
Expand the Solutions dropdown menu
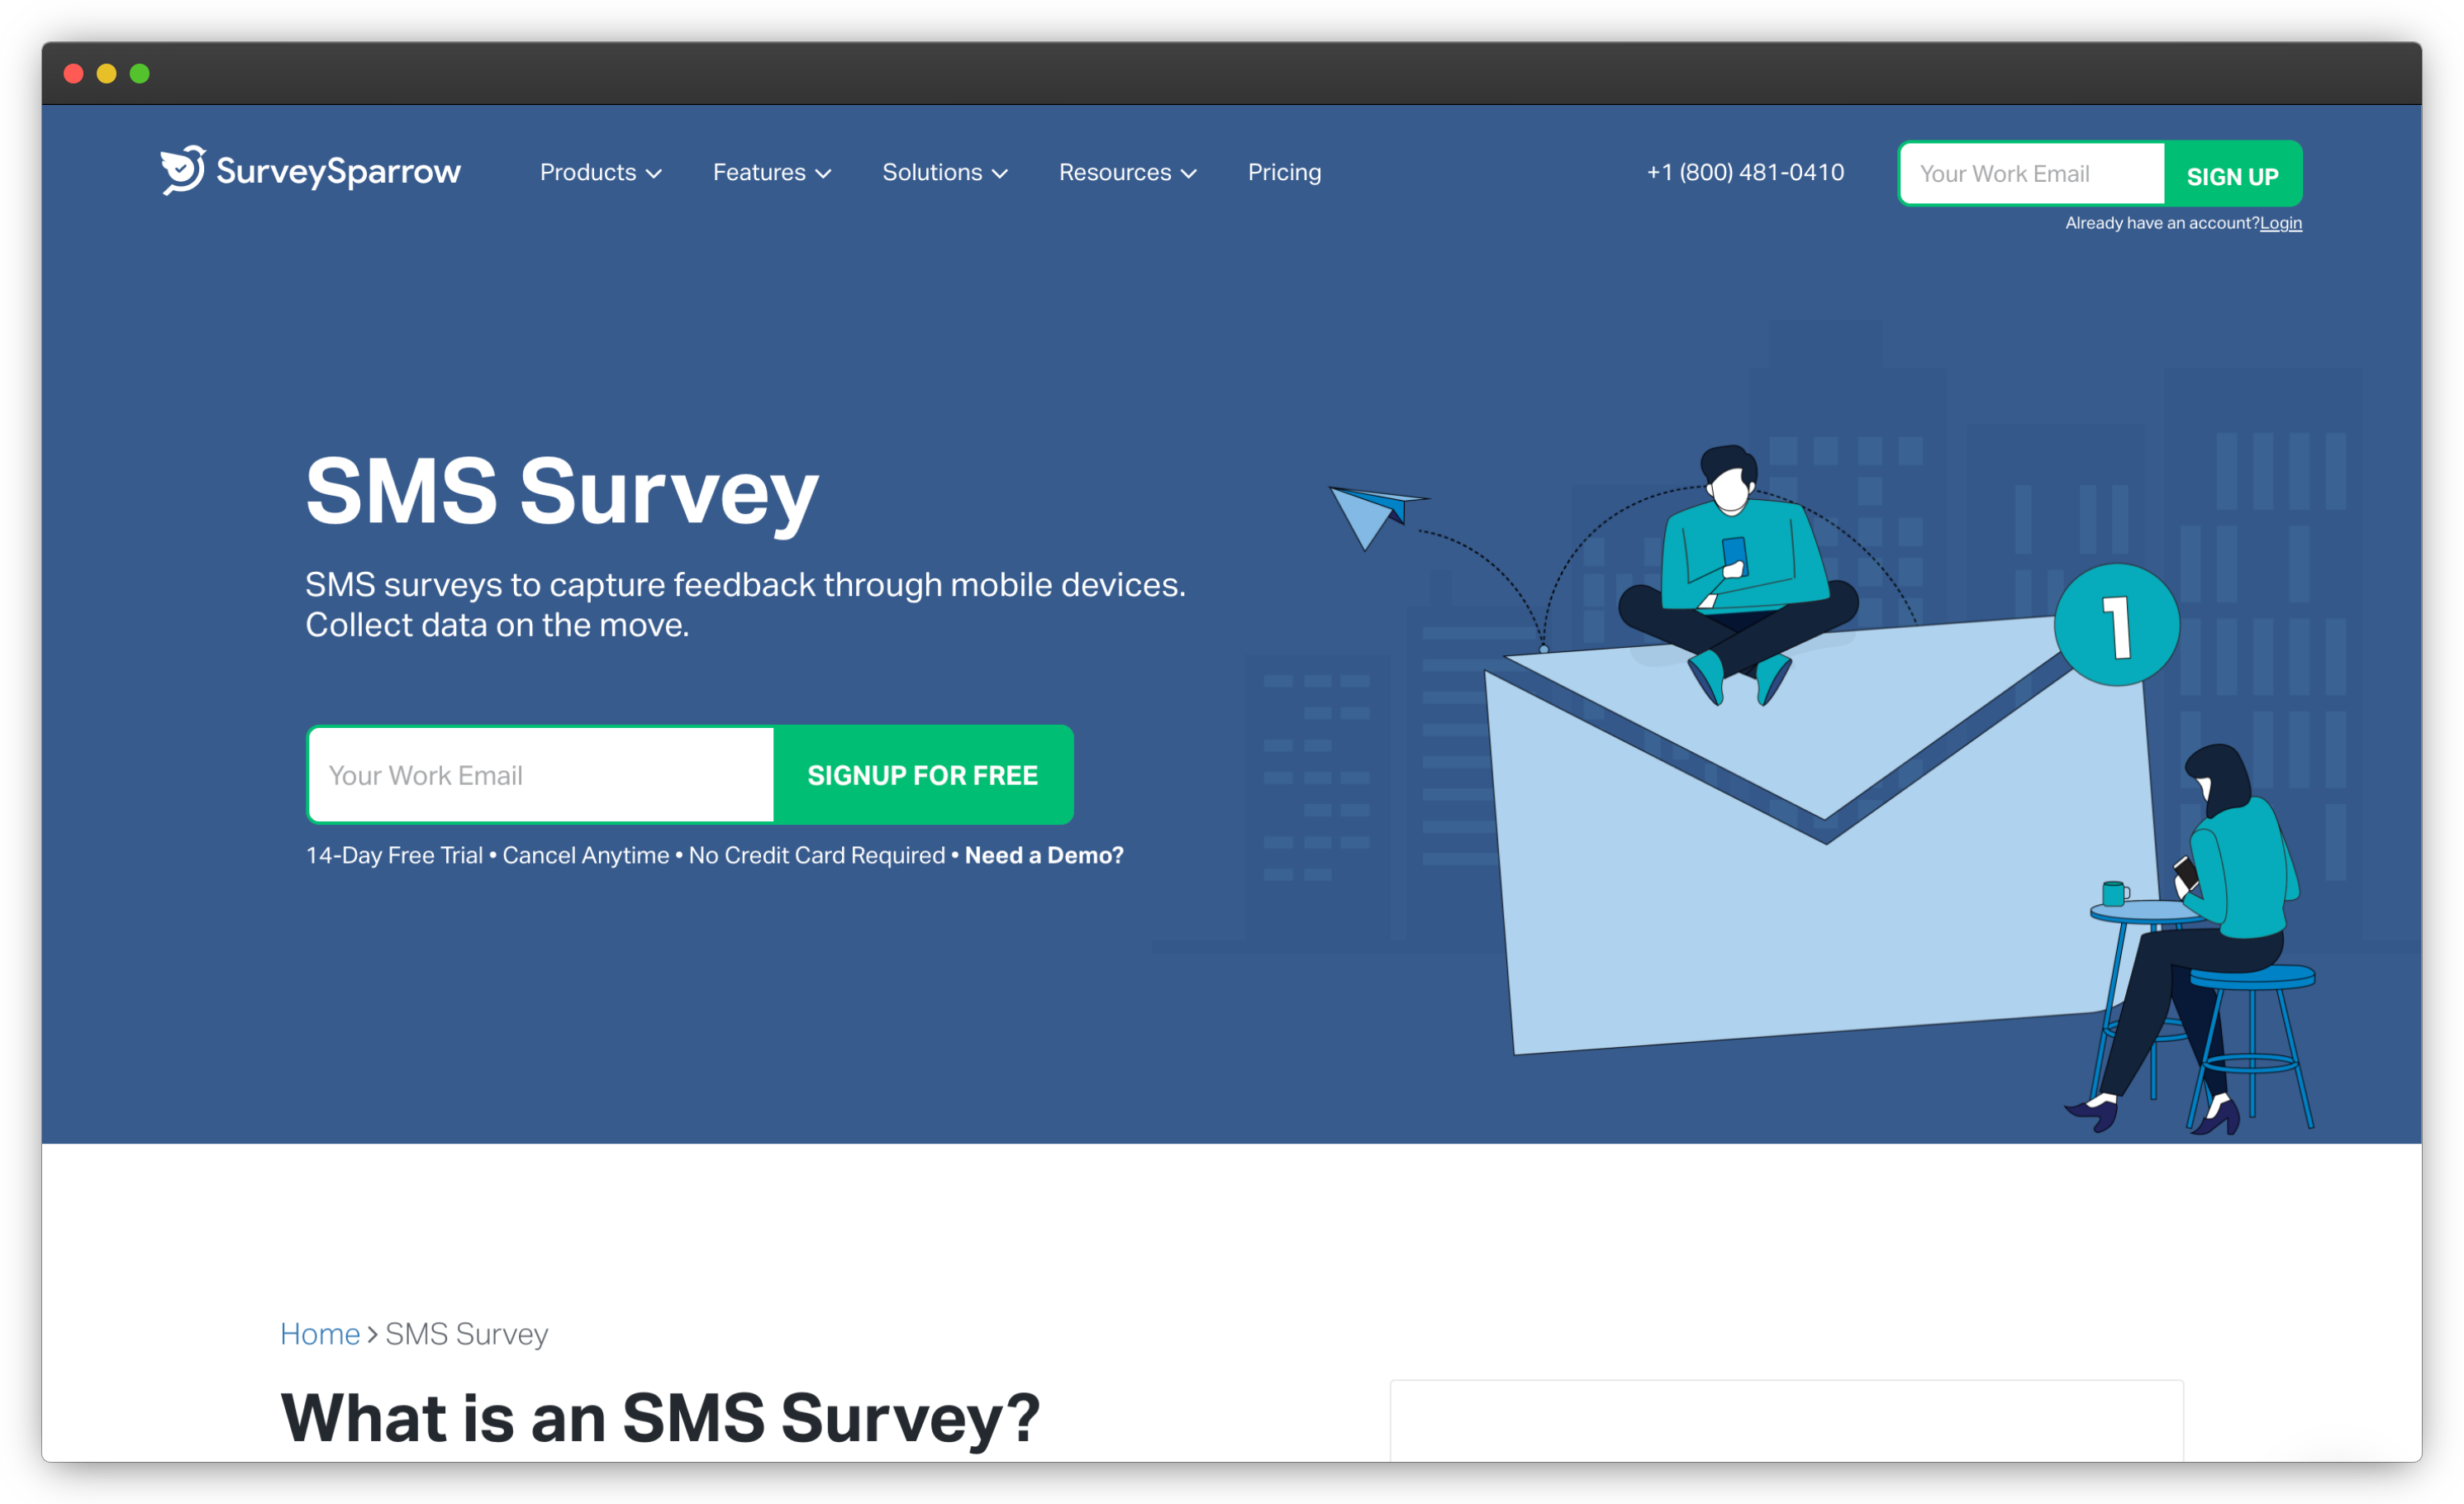[x=945, y=173]
